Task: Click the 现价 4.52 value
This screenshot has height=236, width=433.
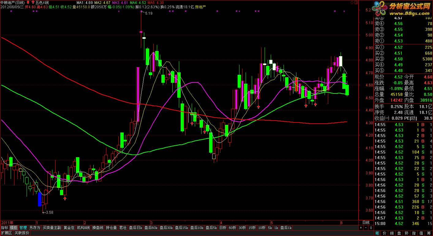Action: pos(398,77)
